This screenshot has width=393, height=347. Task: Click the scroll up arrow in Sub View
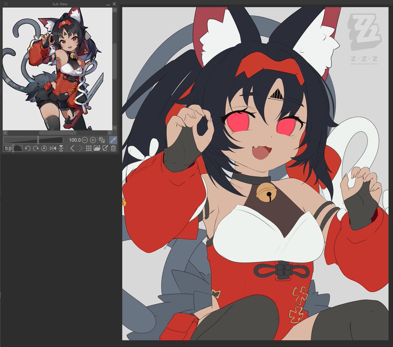[115, 10]
